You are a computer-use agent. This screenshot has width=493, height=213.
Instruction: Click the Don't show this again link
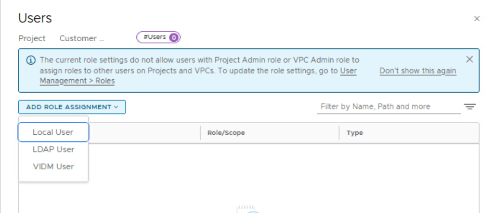pyautogui.click(x=417, y=71)
